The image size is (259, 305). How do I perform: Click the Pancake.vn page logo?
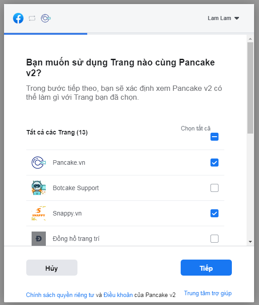pos(39,163)
